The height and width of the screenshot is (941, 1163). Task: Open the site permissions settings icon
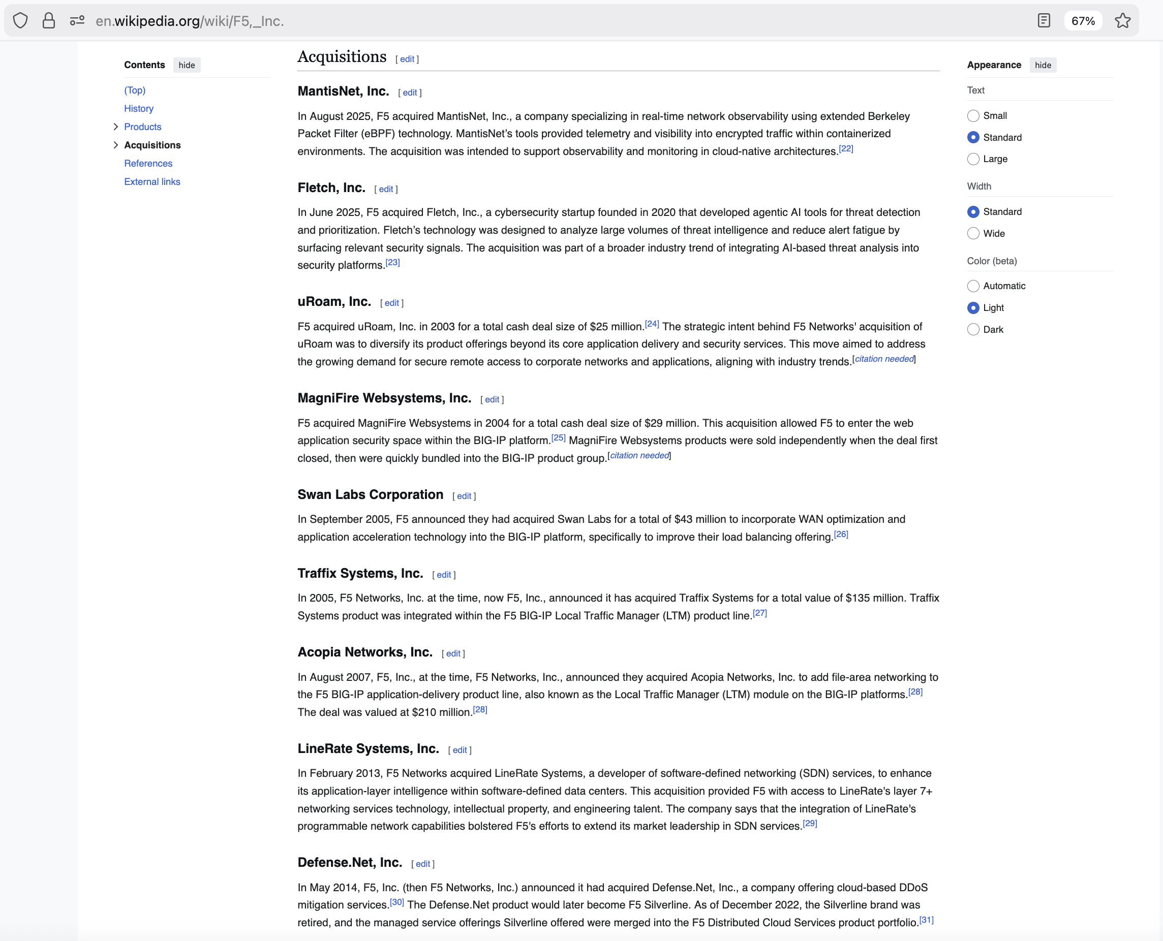point(77,21)
